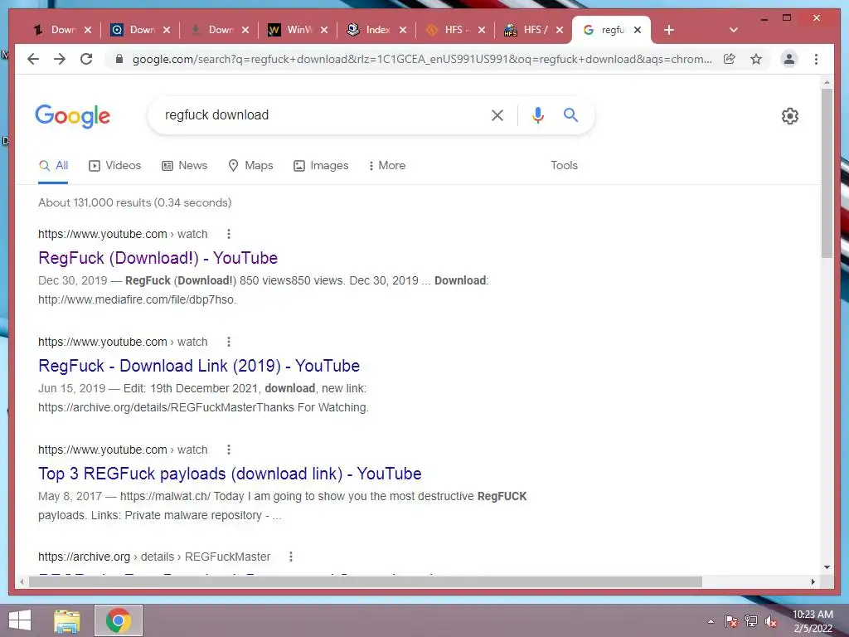The width and height of the screenshot is (849, 637).
Task: Click the Google logo
Action: click(x=73, y=116)
